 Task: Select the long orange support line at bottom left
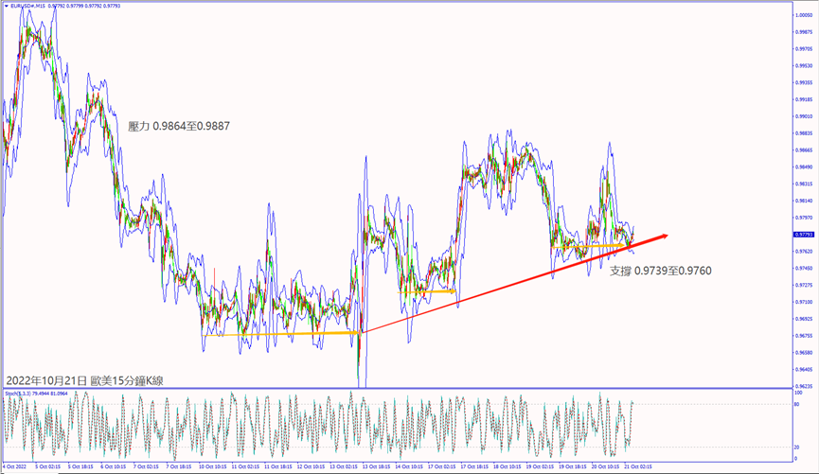[x=280, y=333]
